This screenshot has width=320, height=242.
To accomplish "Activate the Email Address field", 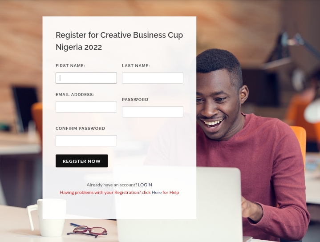I will (x=86, y=107).
